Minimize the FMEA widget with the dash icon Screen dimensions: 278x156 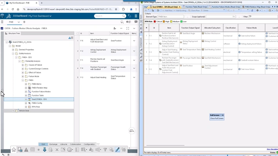[121, 28]
